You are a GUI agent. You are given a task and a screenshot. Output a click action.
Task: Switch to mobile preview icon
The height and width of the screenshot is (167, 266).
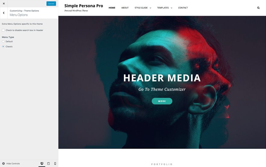(55, 163)
